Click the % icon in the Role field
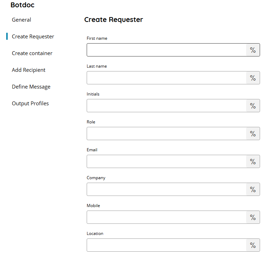 click(x=253, y=134)
